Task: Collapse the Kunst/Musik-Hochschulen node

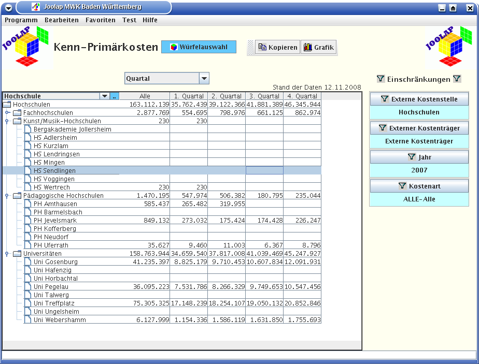Action: point(7,121)
